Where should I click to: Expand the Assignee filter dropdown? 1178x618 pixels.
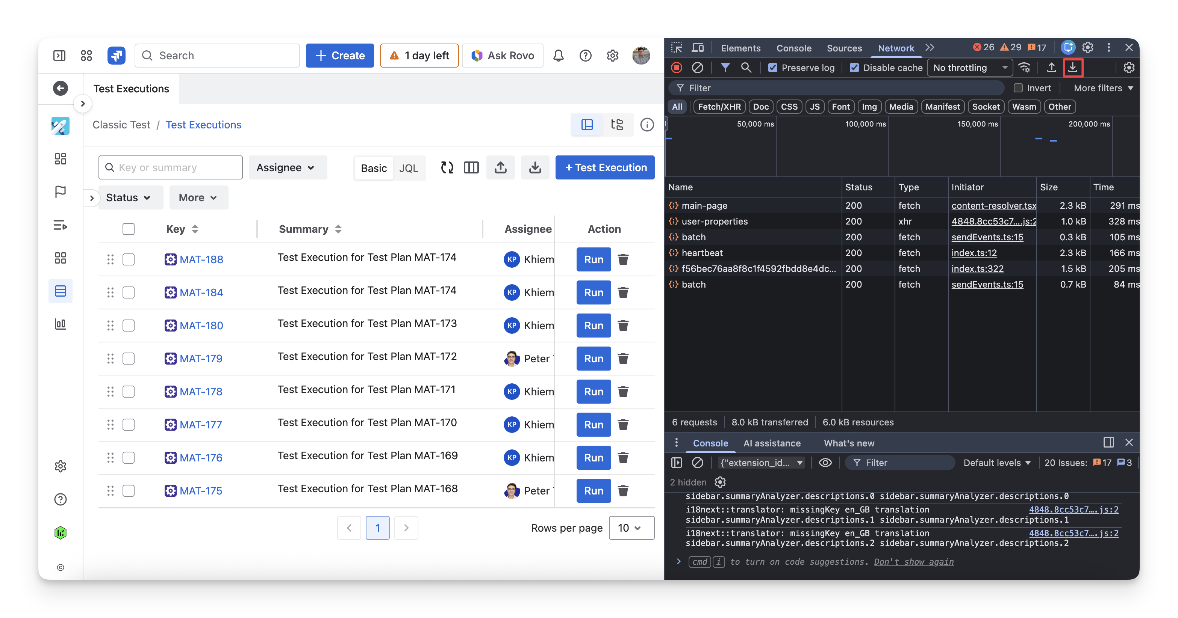(286, 167)
